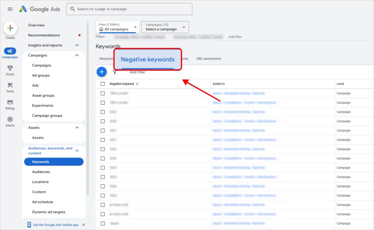Open the All campaigns view dropdown
The width and height of the screenshot is (374, 230).
[x=118, y=27]
